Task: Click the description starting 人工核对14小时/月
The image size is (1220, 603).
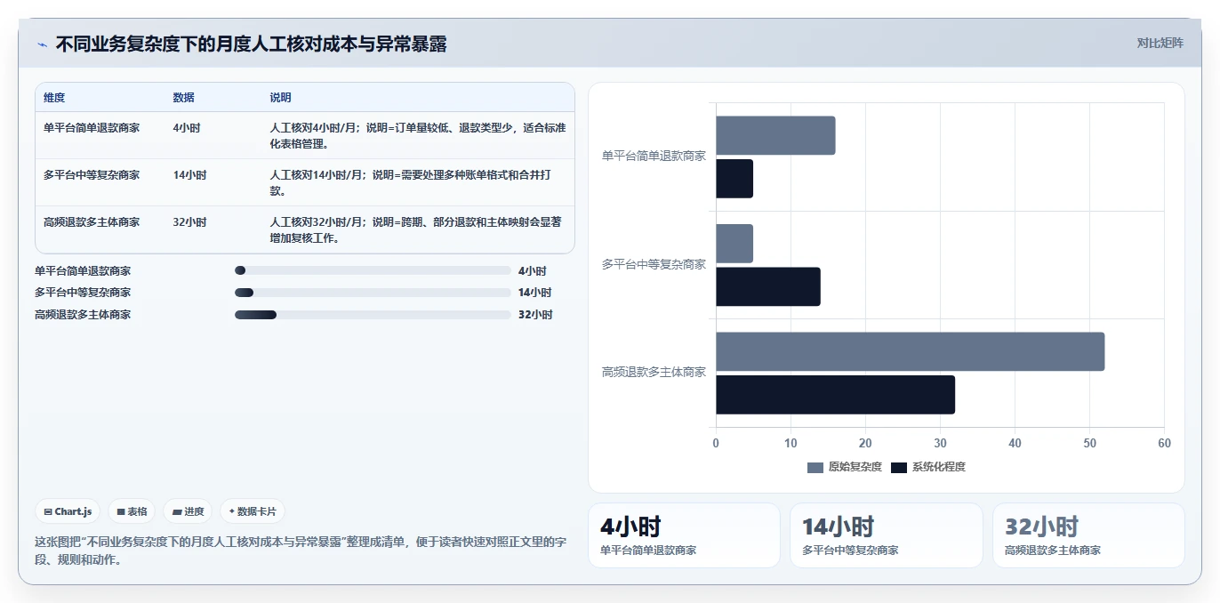Action: pyautogui.click(x=411, y=183)
